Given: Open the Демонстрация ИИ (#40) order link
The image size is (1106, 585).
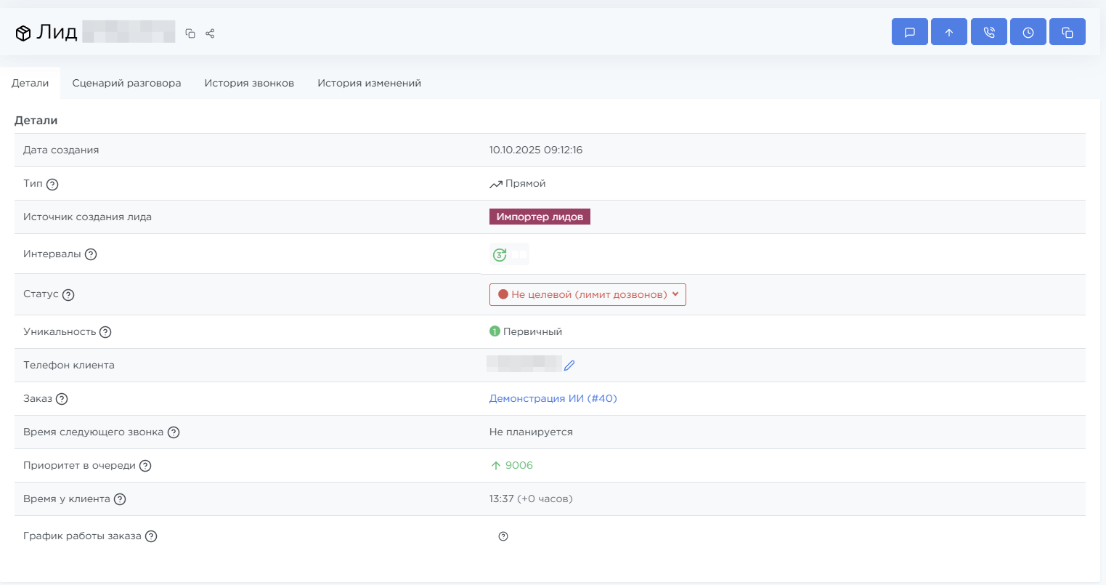Looking at the screenshot, I should [553, 398].
